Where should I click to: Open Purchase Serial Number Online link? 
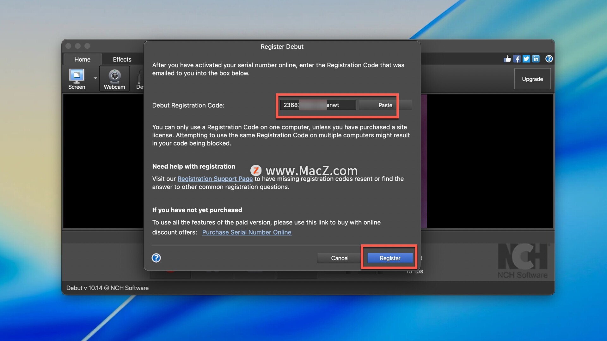(x=247, y=232)
